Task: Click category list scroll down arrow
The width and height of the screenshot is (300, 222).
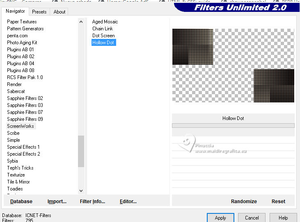Action: pyautogui.click(x=81, y=191)
